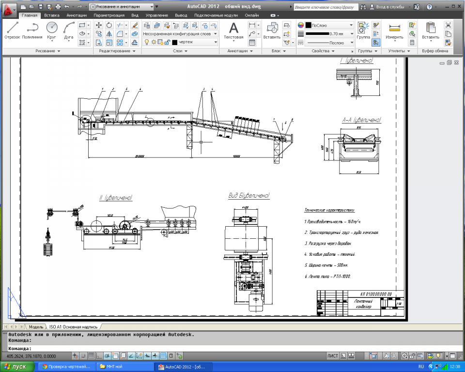Image resolution: width=465 pixels, height=372 pixels.
Task: Click Вход в службы sign-in link
Action: coord(389,6)
